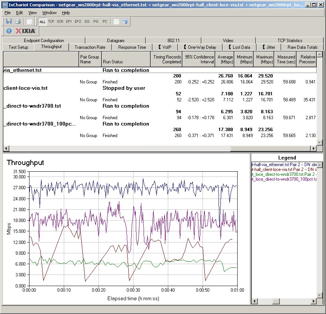Open the Edit menu
Image resolution: width=326 pixels, height=314 pixels.
19,13
